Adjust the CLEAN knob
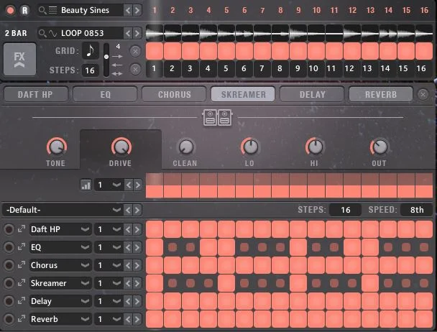The height and width of the screenshot is (332, 437). click(x=186, y=147)
